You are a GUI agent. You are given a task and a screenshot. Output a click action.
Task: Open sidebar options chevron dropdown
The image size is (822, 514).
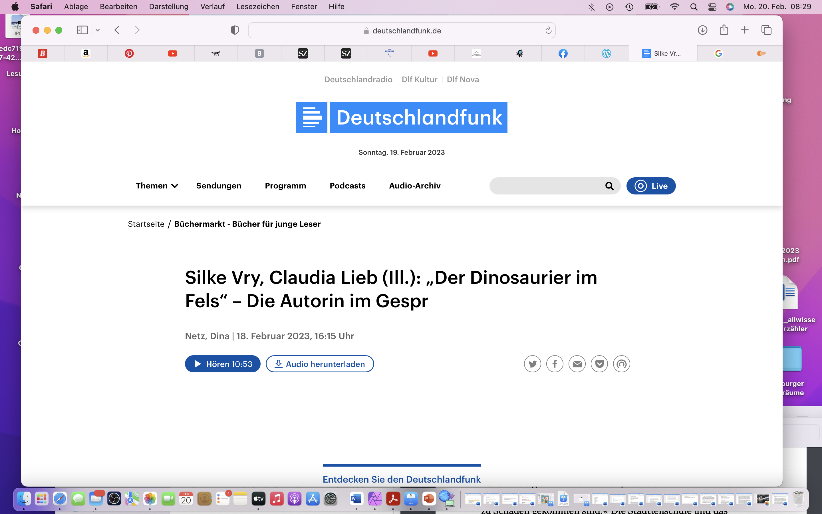click(x=98, y=30)
